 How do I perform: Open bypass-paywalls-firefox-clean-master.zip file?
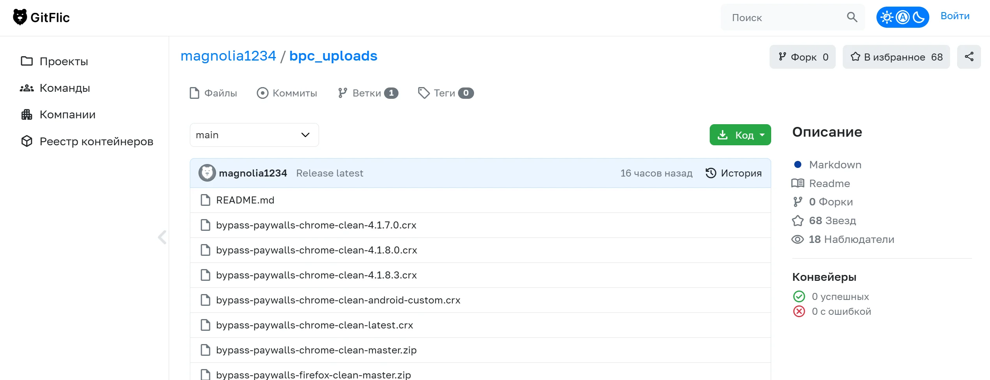(314, 375)
